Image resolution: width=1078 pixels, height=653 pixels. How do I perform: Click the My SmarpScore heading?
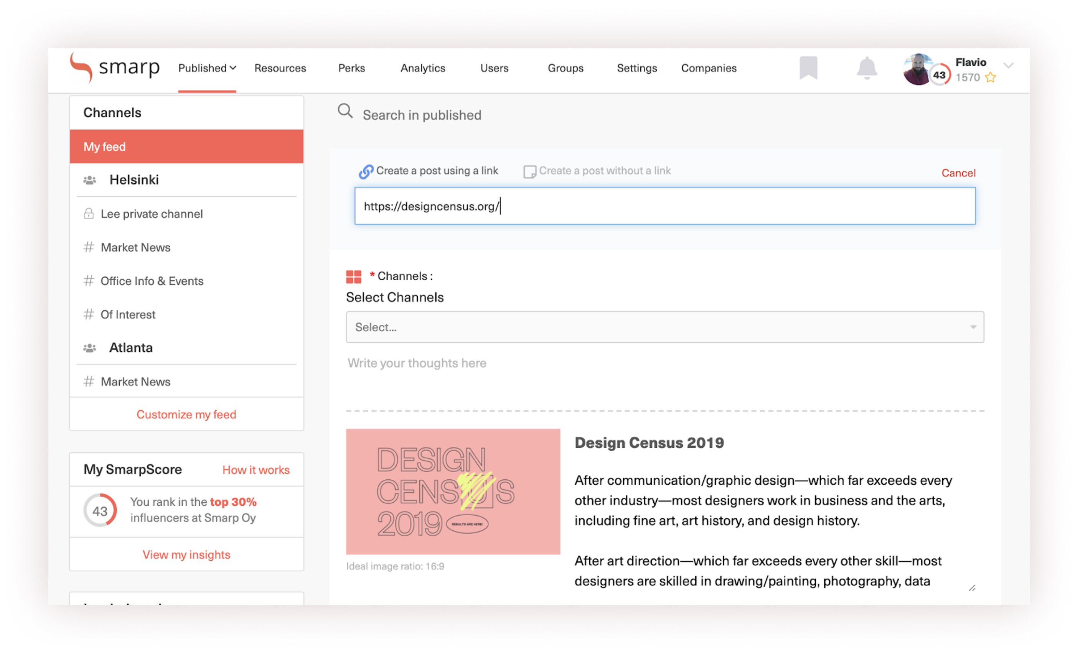pyautogui.click(x=133, y=469)
